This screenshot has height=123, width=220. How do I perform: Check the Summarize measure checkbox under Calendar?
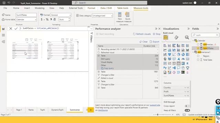(x=198, y=44)
